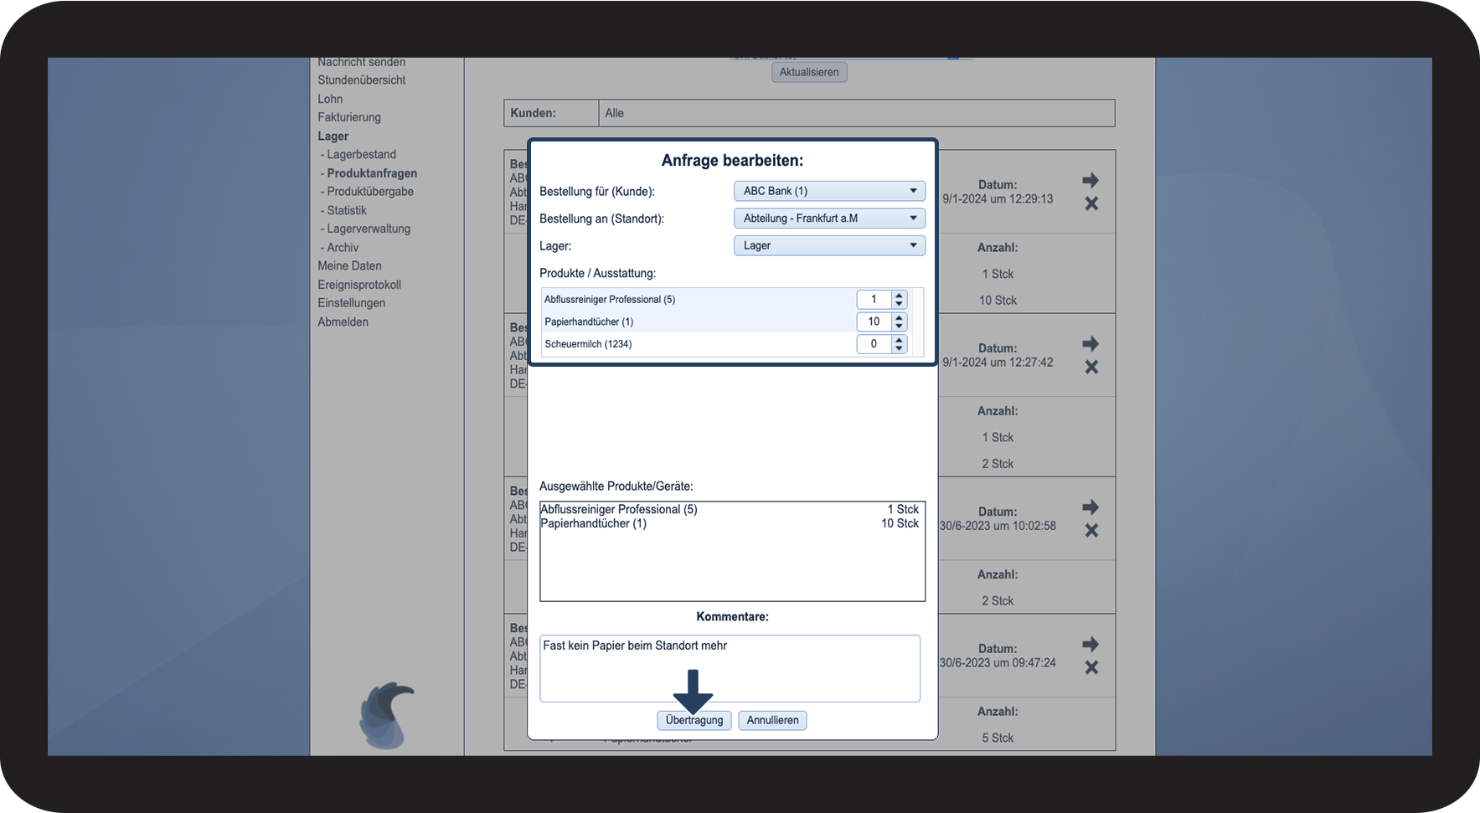Click the Übertragung button

pyautogui.click(x=694, y=720)
